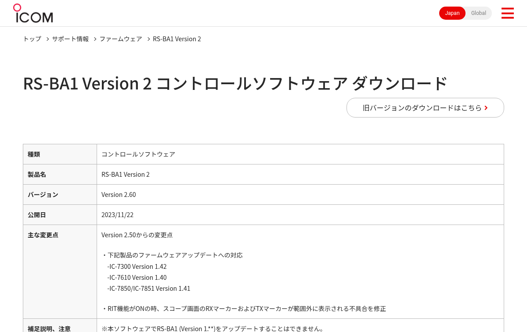Select the 補足説明、注意 row header
527x332 pixels.
pyautogui.click(x=60, y=325)
